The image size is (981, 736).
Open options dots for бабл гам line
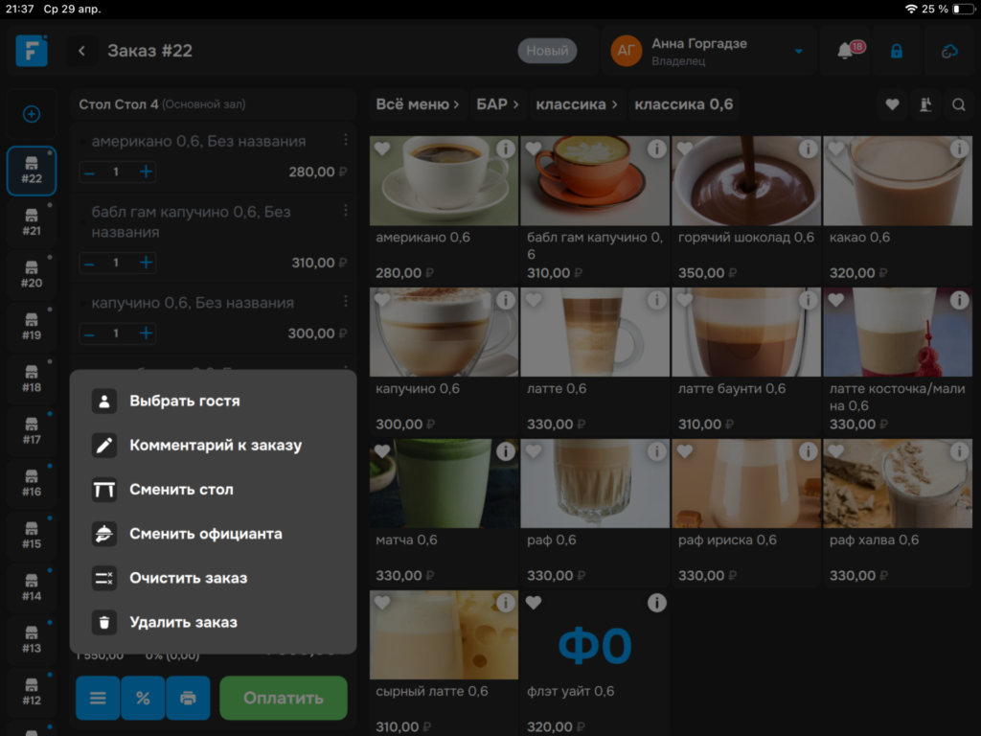[x=345, y=211]
